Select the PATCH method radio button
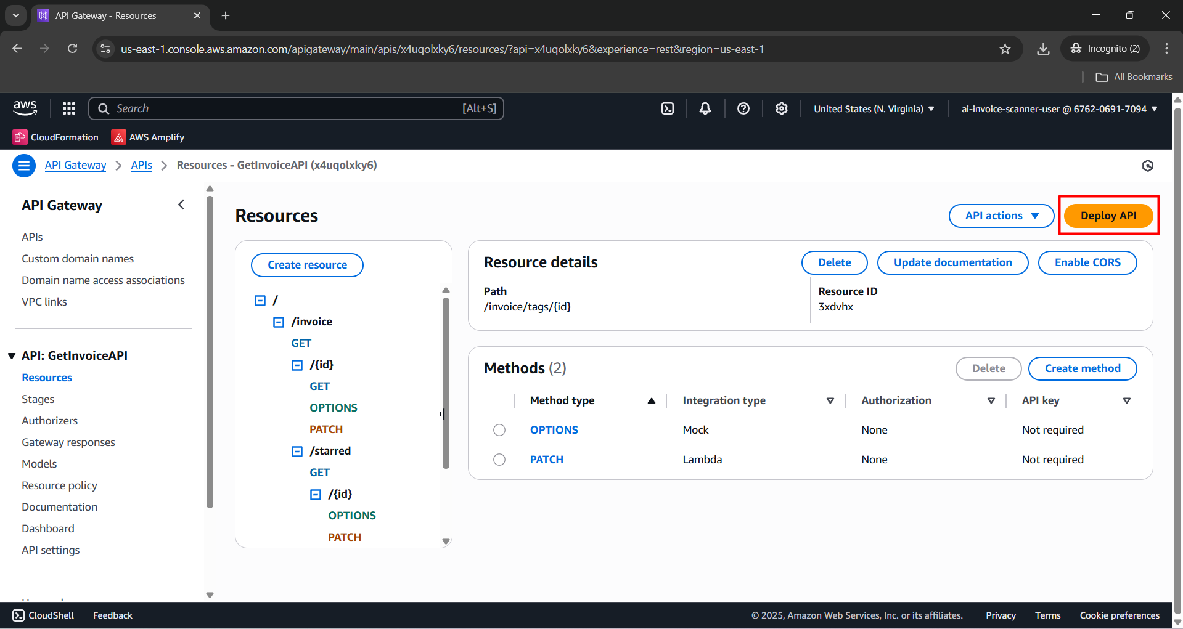1183x629 pixels. pyautogui.click(x=499, y=459)
